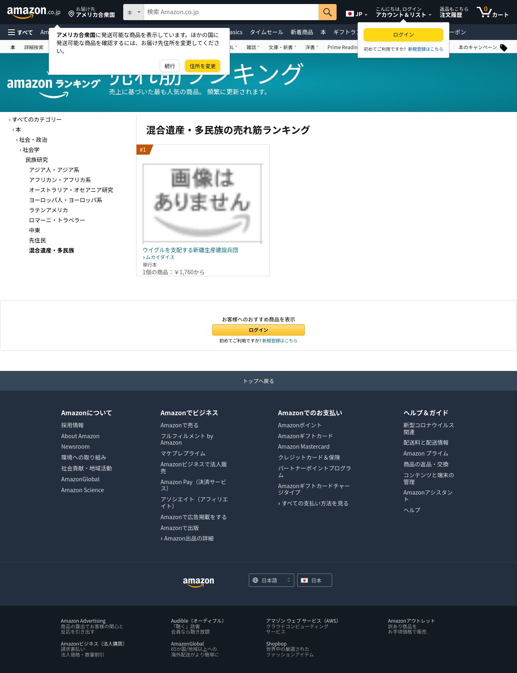Open 配送料と配送情報 footer link
Image resolution: width=517 pixels, height=673 pixels.
[426, 443]
